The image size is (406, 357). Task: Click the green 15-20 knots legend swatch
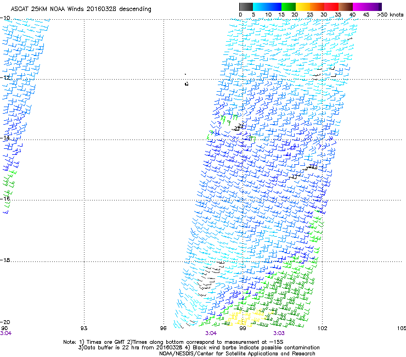[289, 7]
